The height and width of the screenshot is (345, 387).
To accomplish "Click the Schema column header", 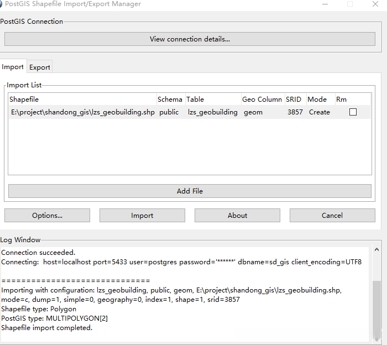I will click(x=171, y=99).
